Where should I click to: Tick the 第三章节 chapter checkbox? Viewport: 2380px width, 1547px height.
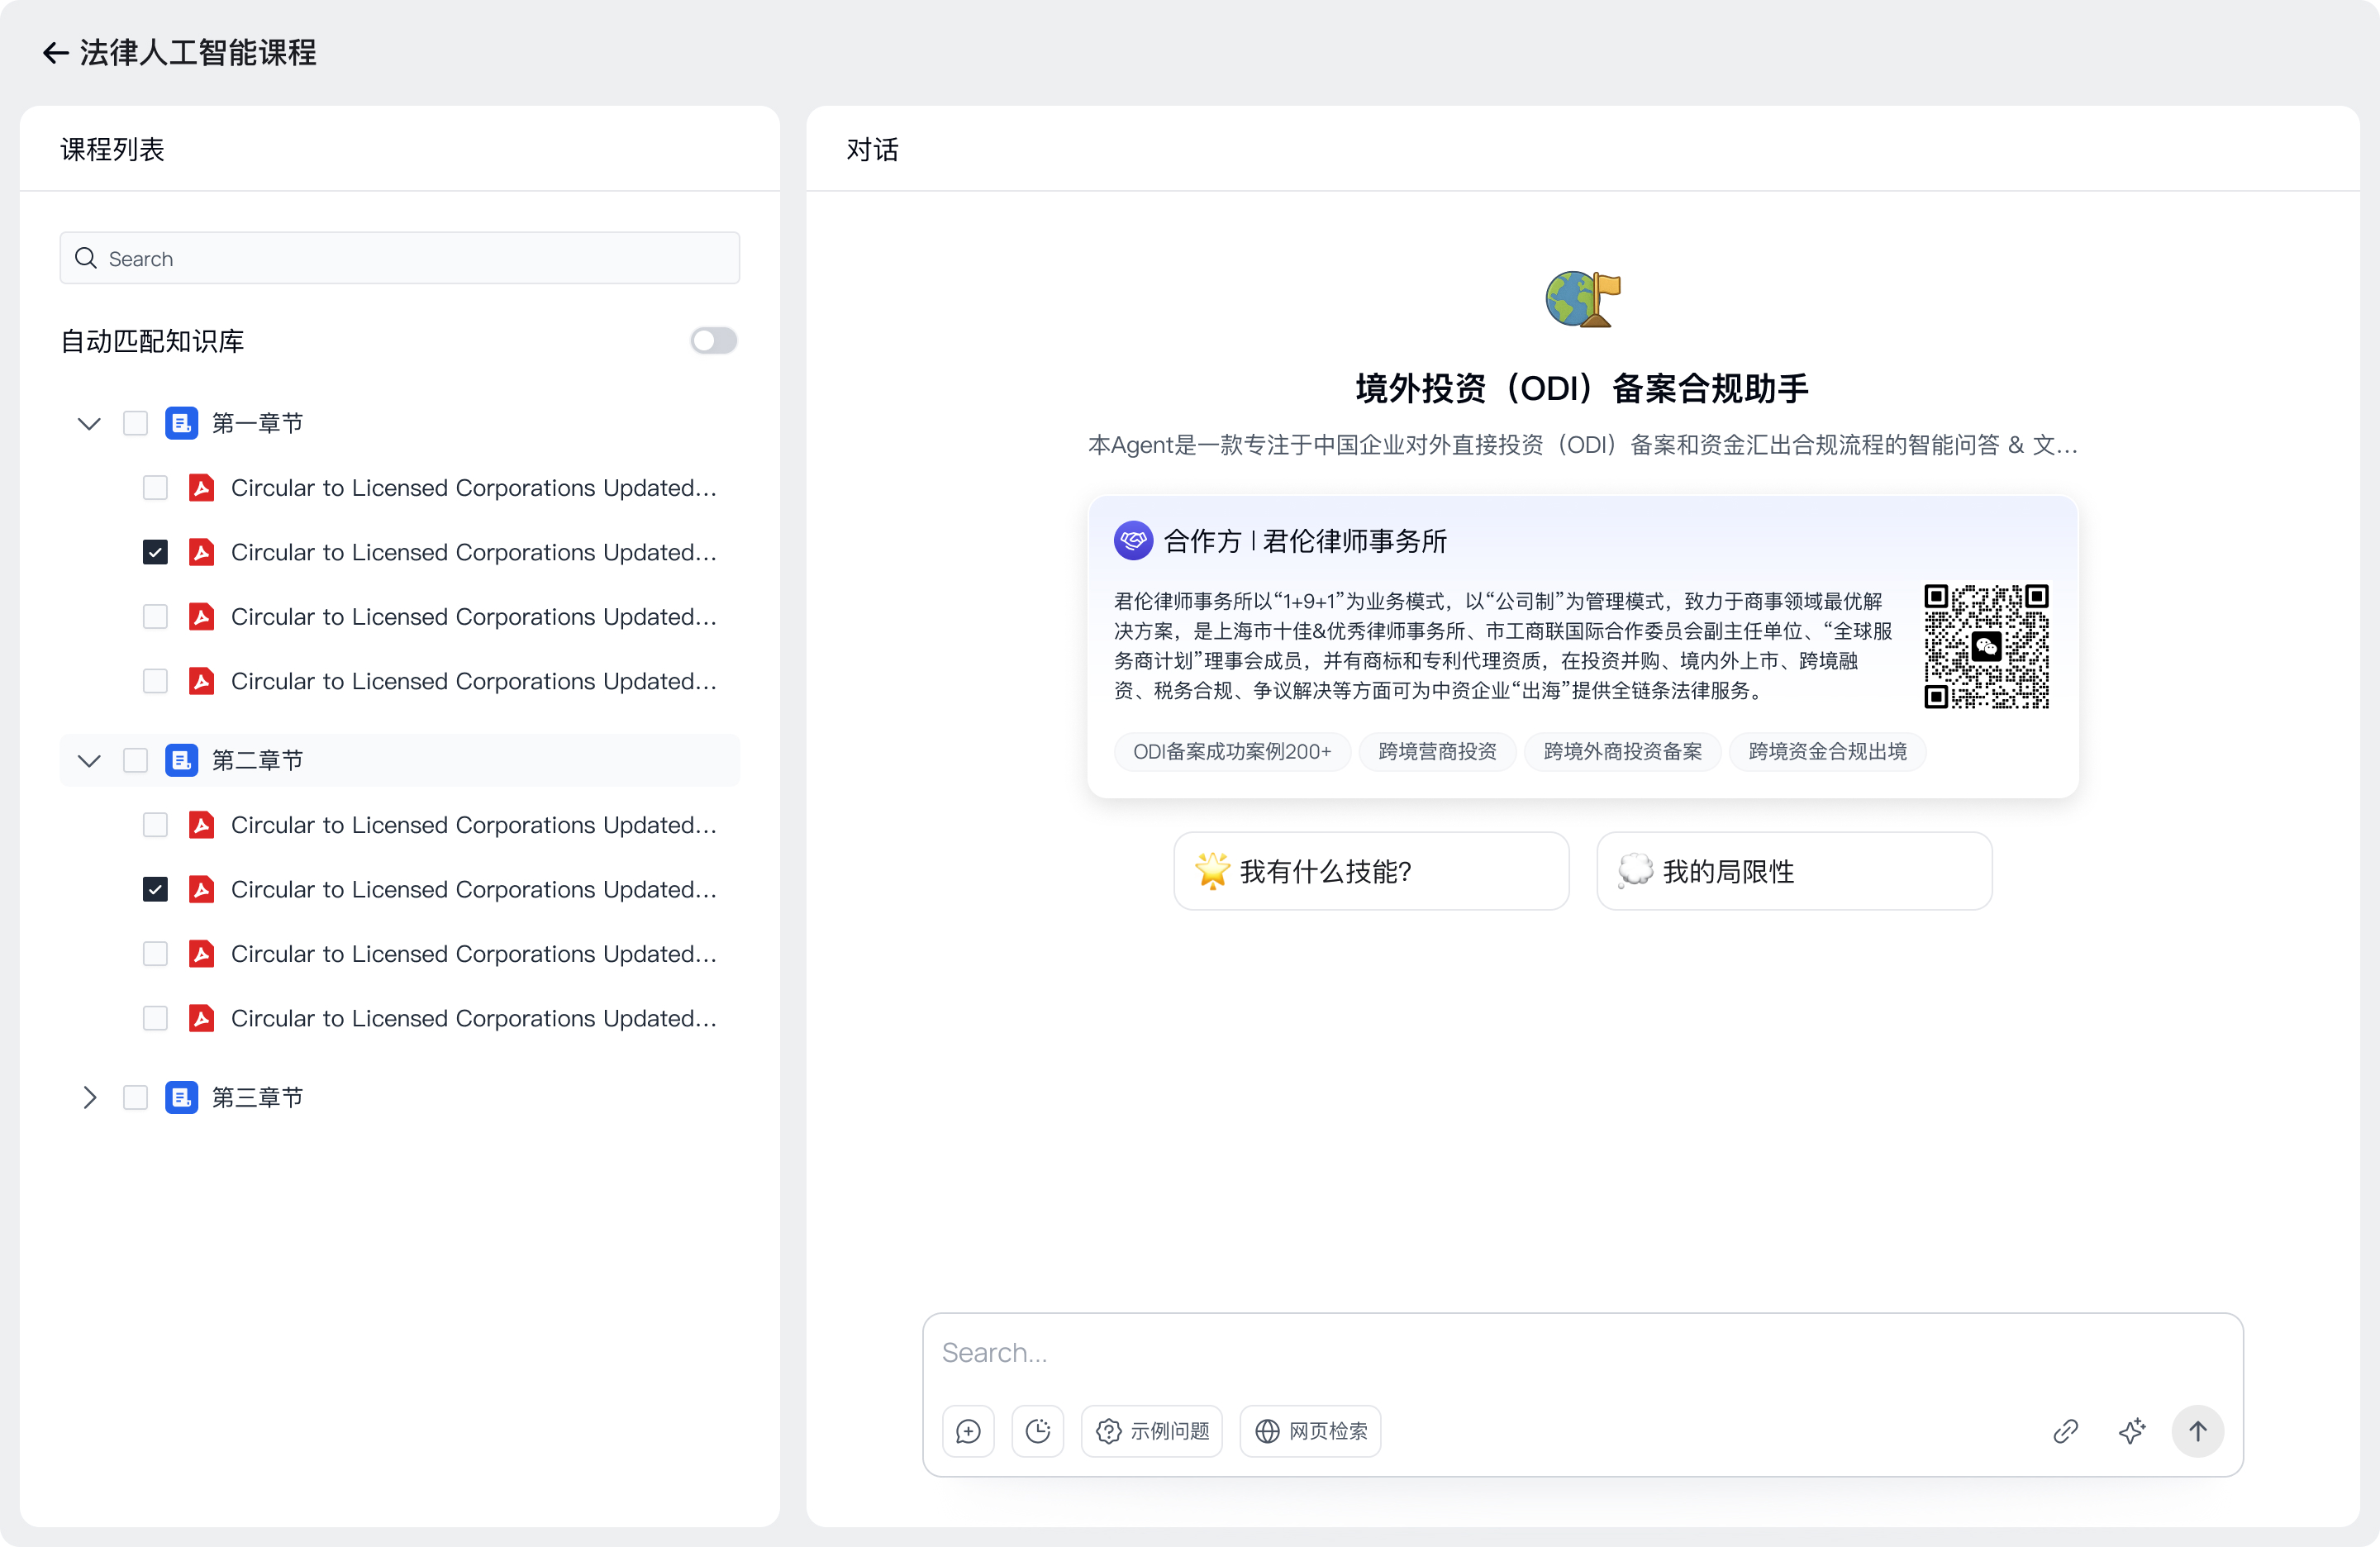pos(135,1097)
